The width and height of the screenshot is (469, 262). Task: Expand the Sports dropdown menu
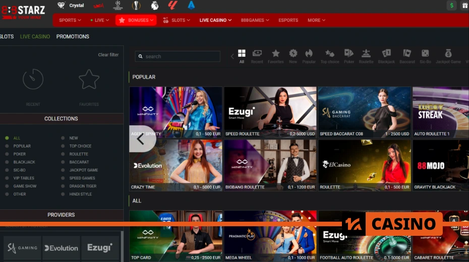[70, 20]
